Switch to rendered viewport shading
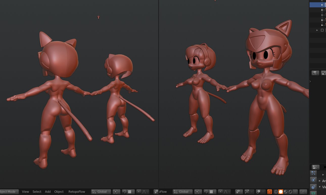This screenshot has height=195, width=326. (290, 192)
